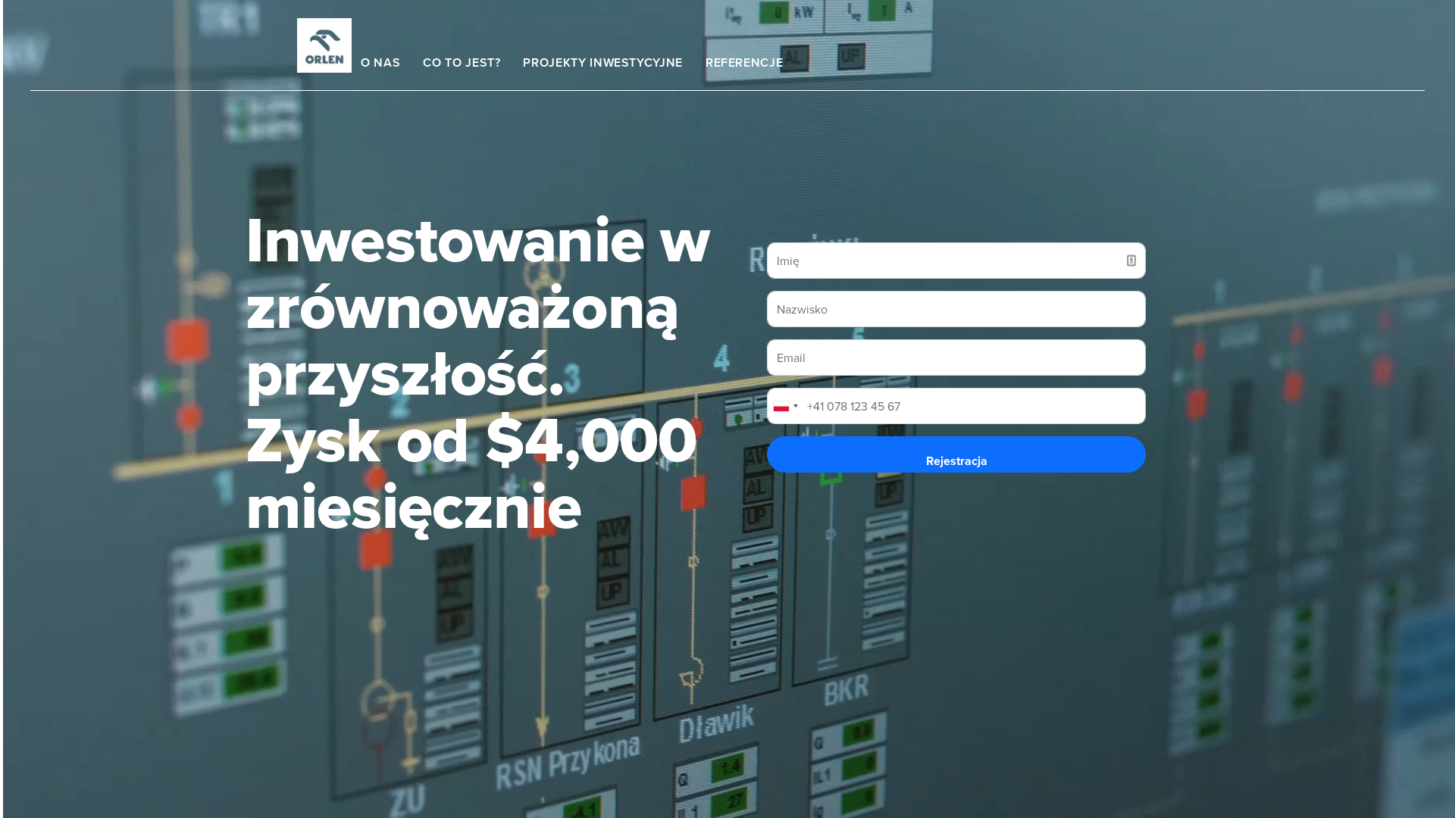
Task: Click the contact card icon in Imię field
Action: (1131, 261)
